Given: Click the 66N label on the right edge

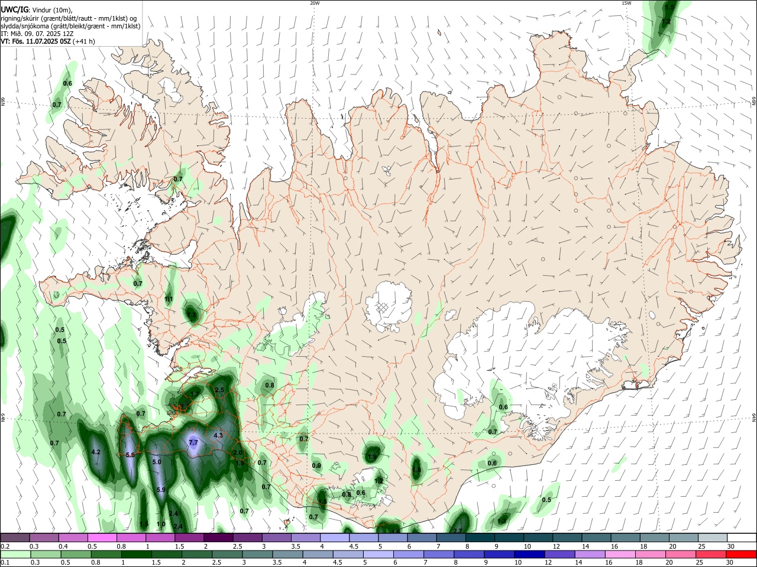Looking at the screenshot, I should [x=754, y=102].
